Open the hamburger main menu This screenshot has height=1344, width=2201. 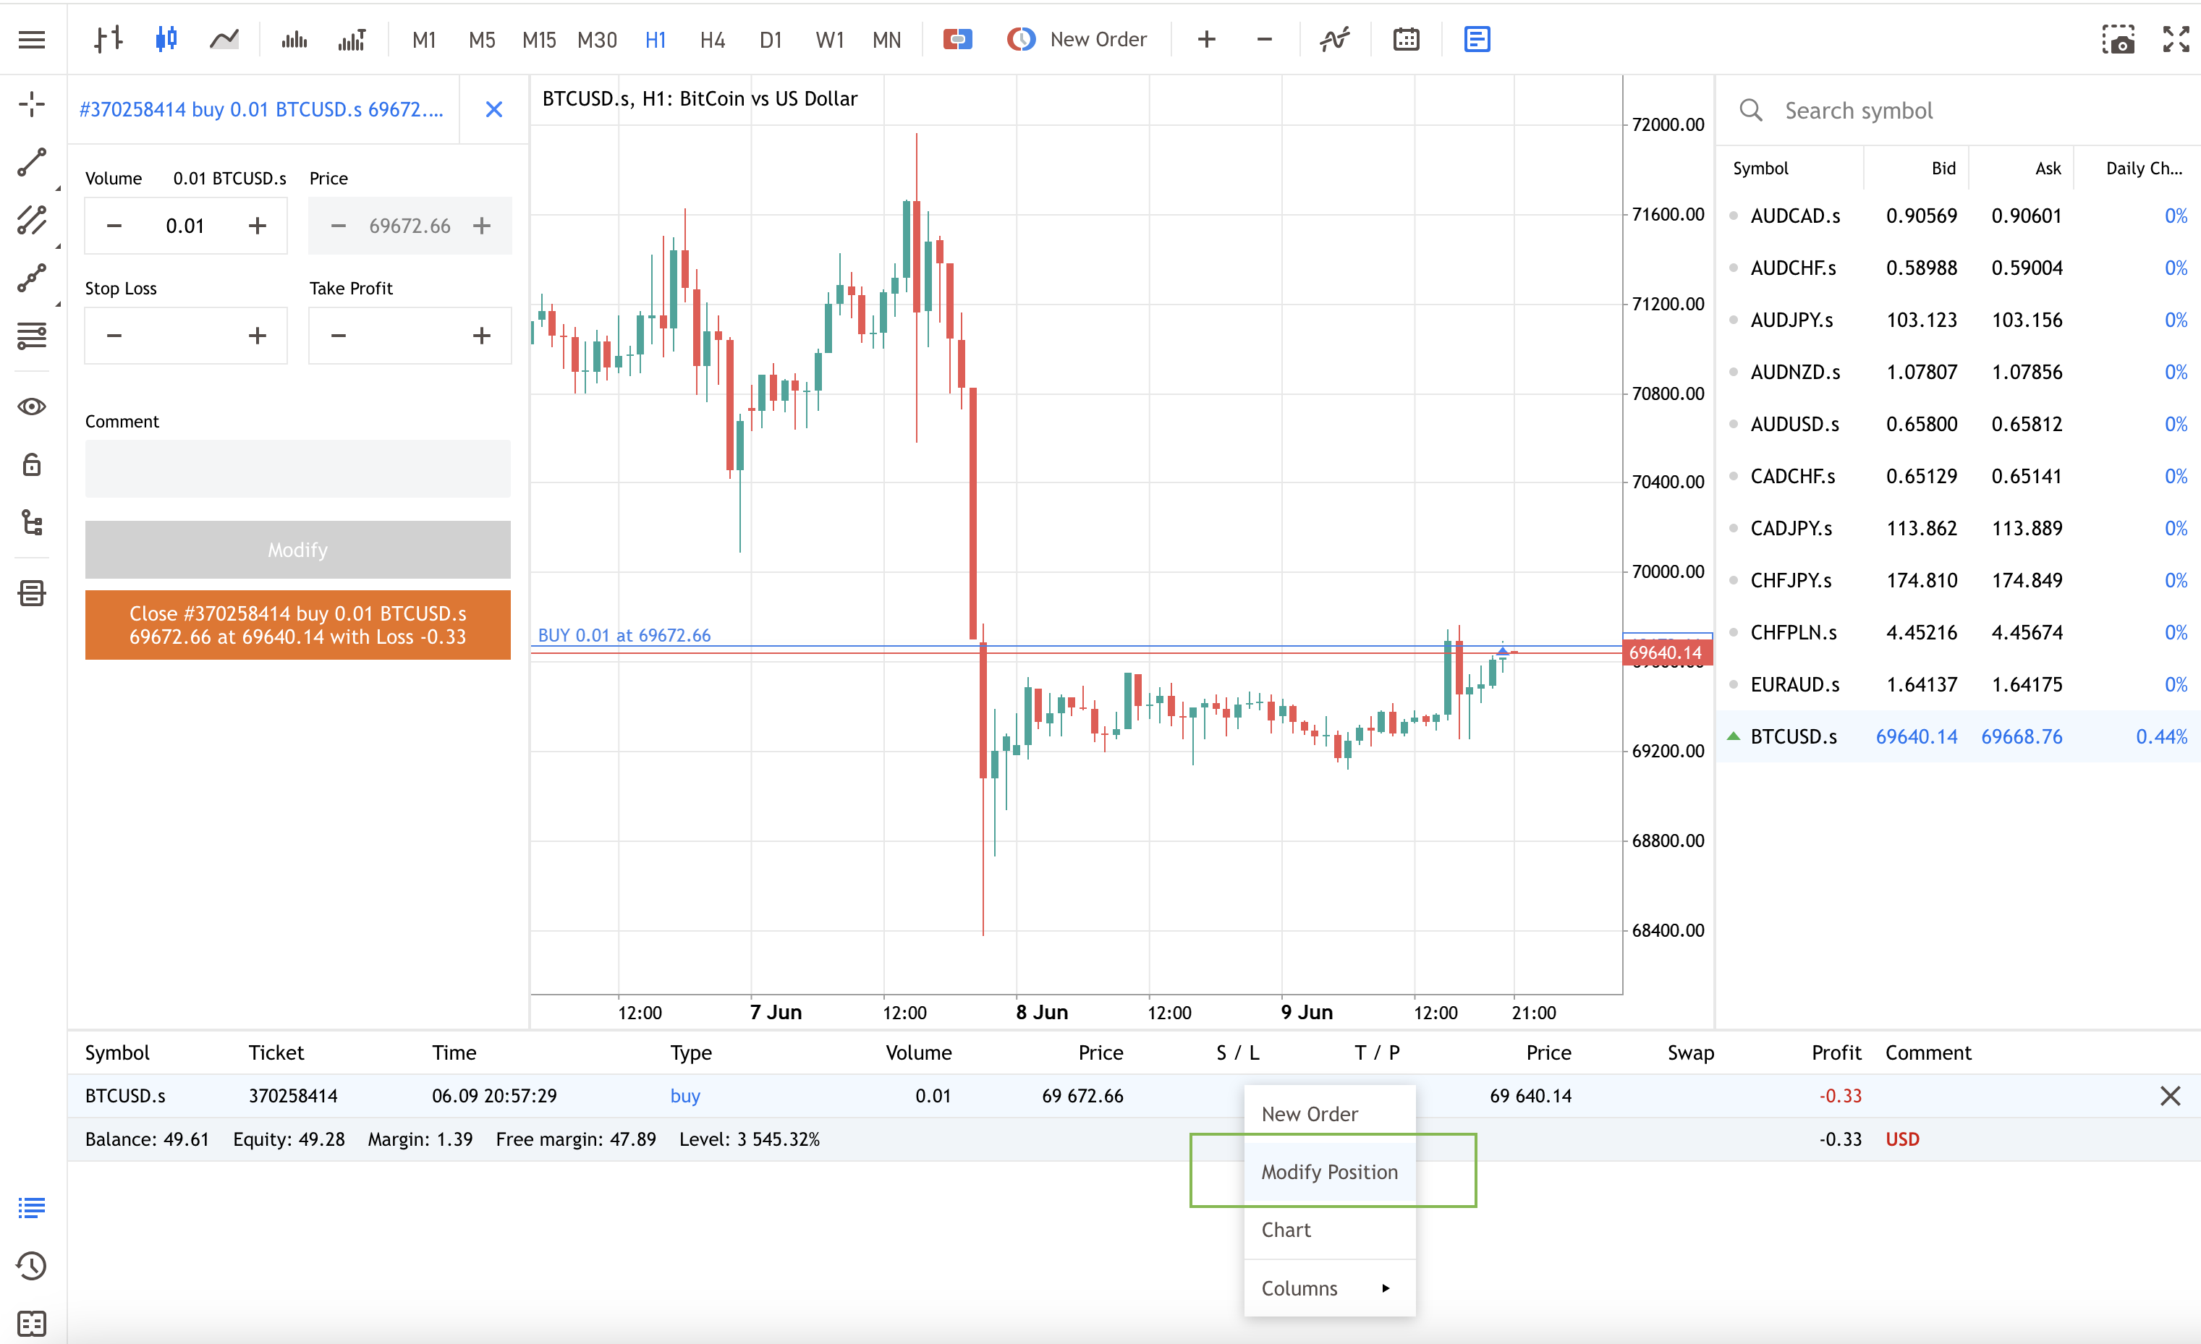(32, 39)
